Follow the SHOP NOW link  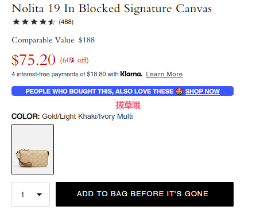tap(203, 91)
